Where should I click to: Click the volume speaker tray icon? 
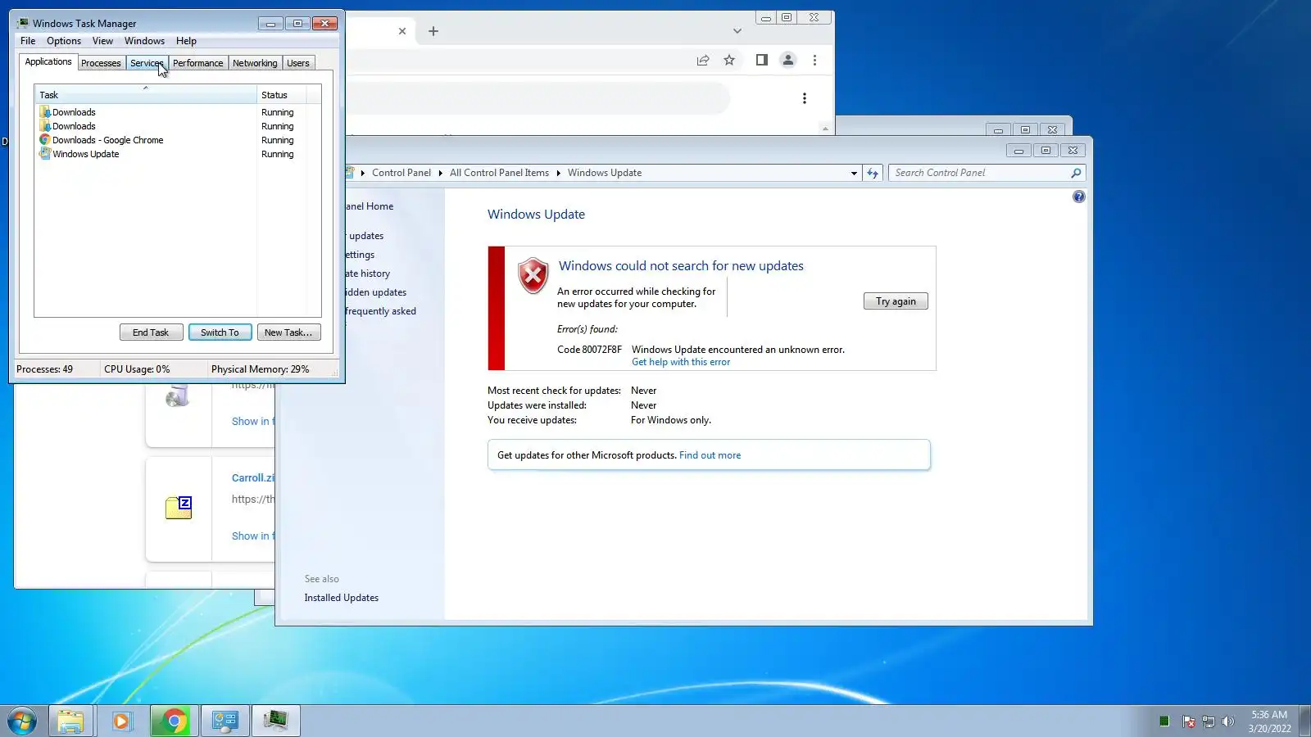point(1227,721)
